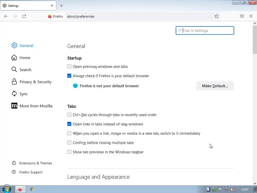The image size is (257, 193).
Task: Open a new tab with the plus button
Action: pyautogui.click(x=61, y=6)
